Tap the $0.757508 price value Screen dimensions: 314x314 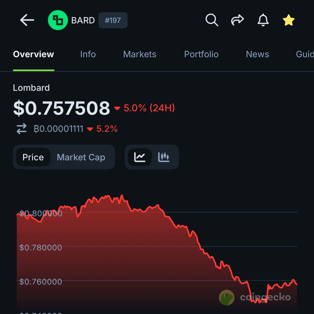pyautogui.click(x=62, y=108)
